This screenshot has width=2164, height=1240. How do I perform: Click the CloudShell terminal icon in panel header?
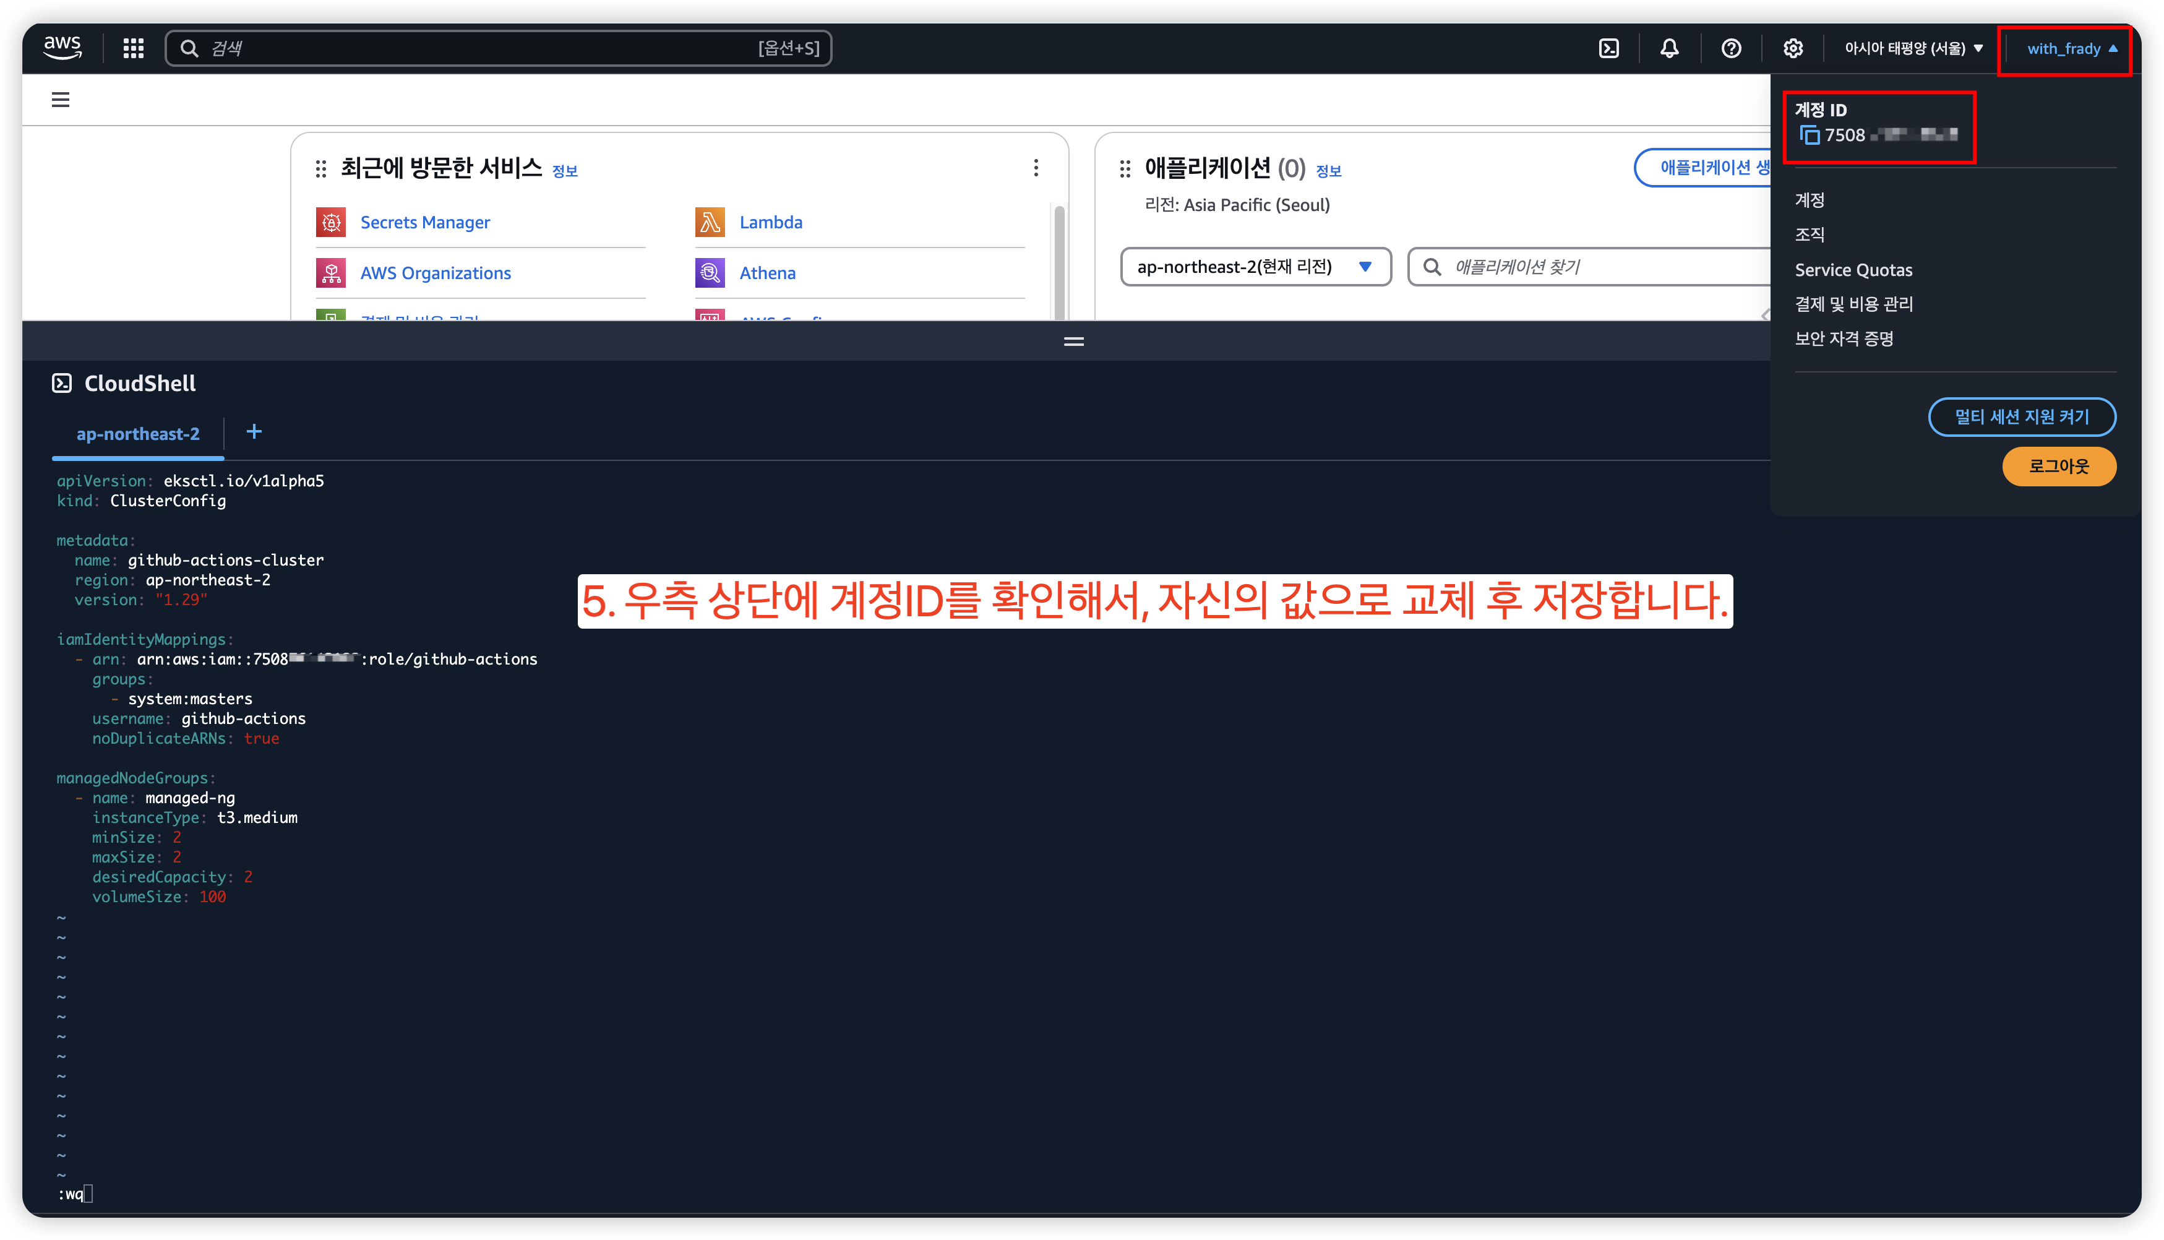(x=61, y=383)
